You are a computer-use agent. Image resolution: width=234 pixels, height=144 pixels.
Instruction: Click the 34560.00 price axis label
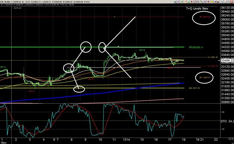point(227,43)
